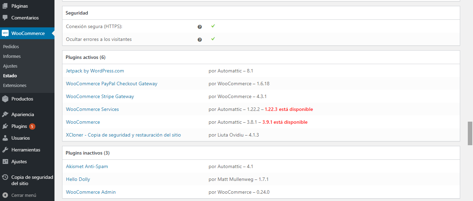473x201 pixels.
Task: Open WooCommerce PayPal Checkout Gateway link
Action: pos(111,84)
